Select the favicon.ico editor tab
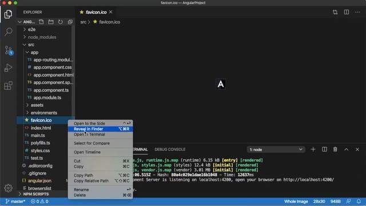Image resolution: width=366 pixels, height=206 pixels. click(96, 12)
